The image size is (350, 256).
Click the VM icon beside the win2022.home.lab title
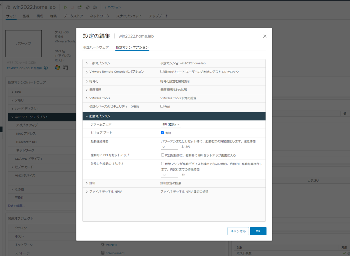[8, 7]
